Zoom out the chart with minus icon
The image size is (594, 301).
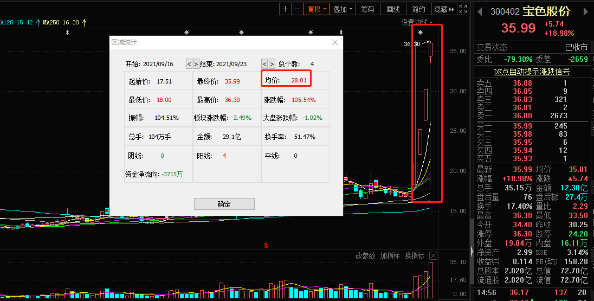tap(297, 9)
